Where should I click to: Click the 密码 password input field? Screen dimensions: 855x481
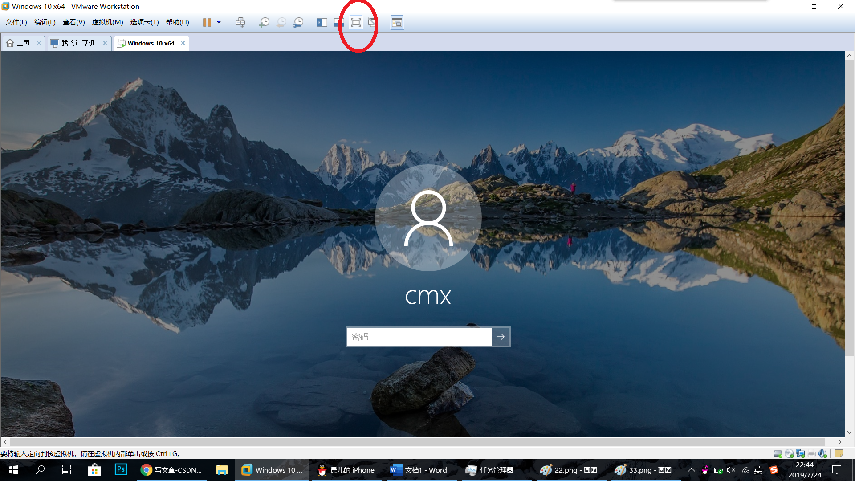pos(419,337)
